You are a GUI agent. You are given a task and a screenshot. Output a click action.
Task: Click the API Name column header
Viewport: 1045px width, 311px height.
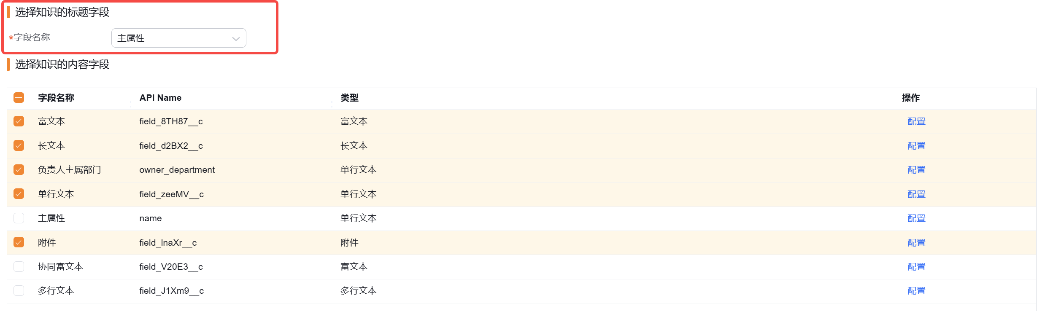click(160, 98)
